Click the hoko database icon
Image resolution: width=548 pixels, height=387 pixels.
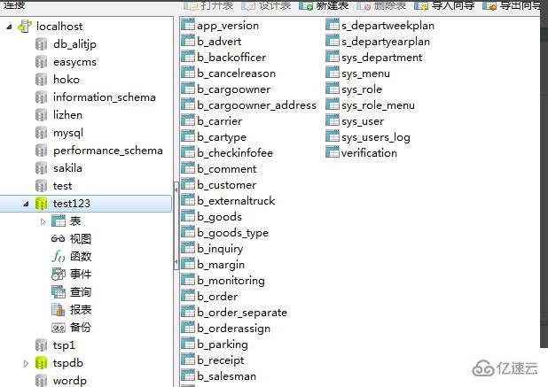click(42, 80)
